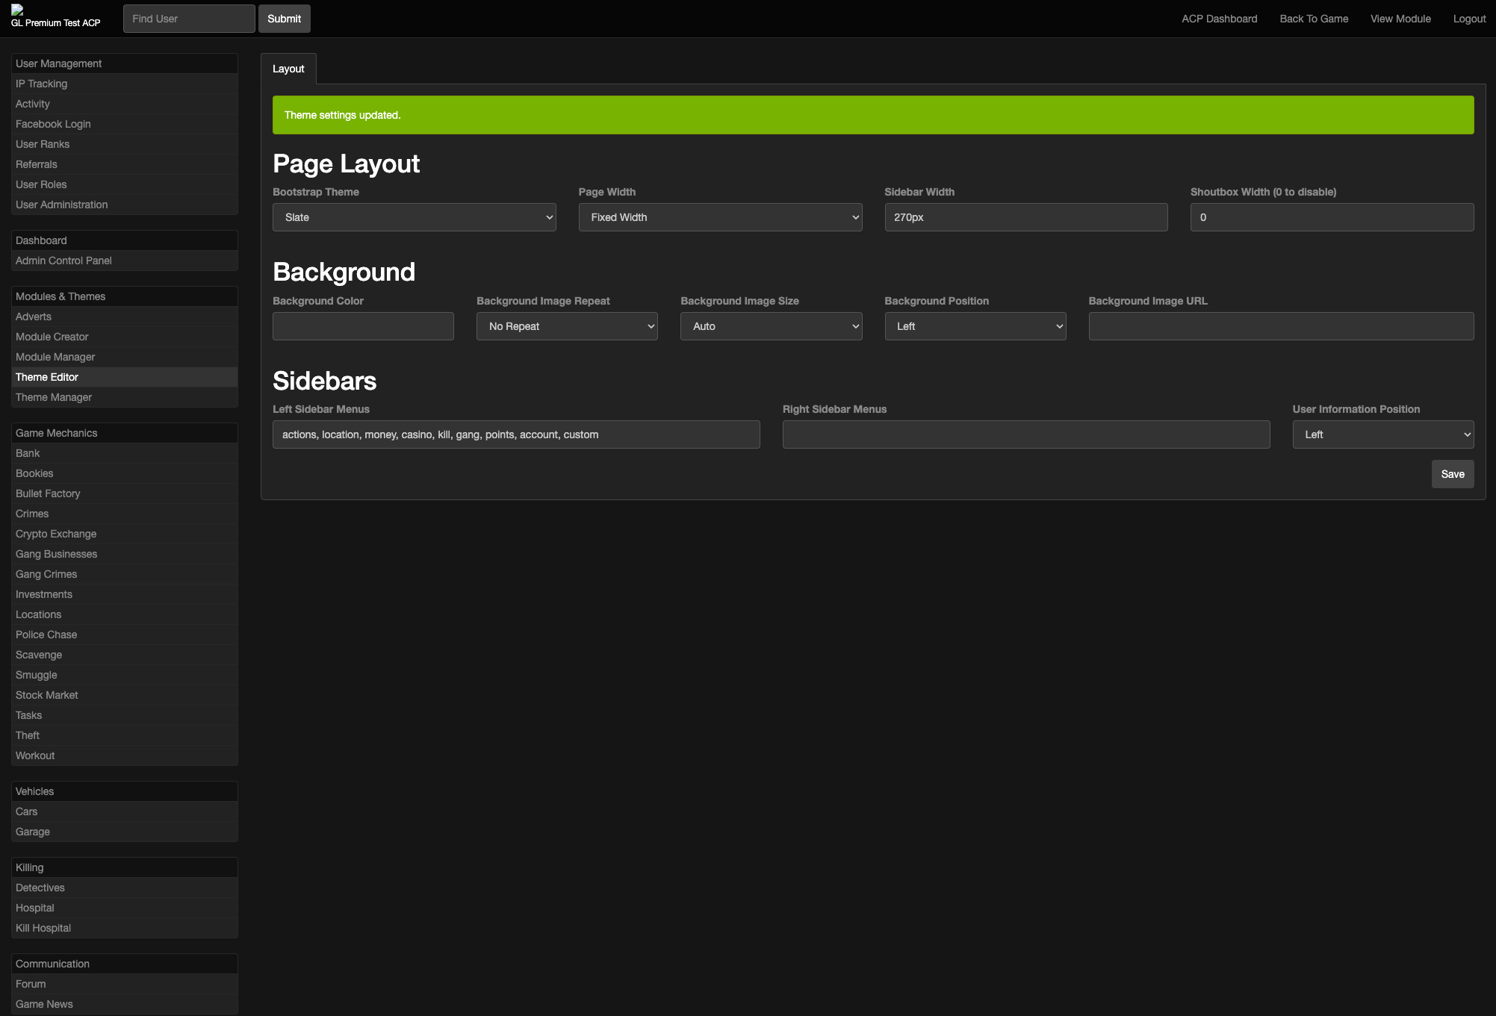
Task: Open Theme Manager in the sidebar
Action: click(54, 397)
